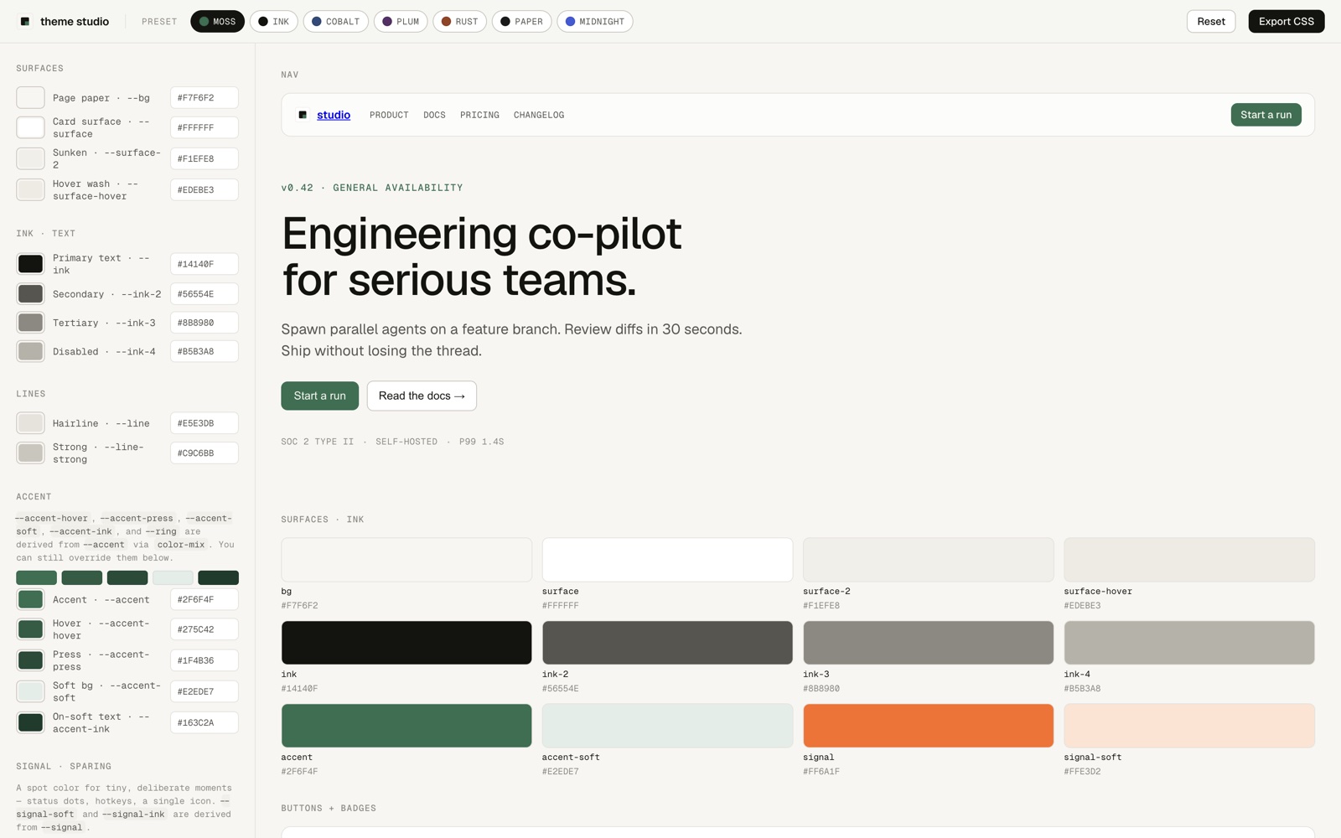Edit the #EDEBE3 hex field
This screenshot has width=1341, height=838.
coord(205,189)
